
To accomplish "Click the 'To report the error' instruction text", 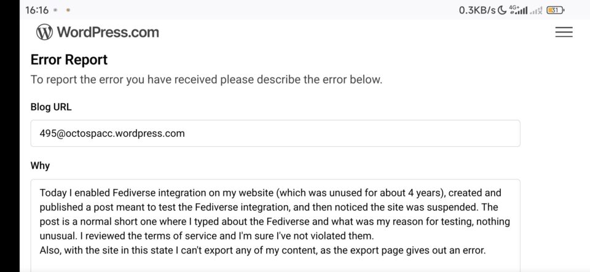I will (206, 80).
